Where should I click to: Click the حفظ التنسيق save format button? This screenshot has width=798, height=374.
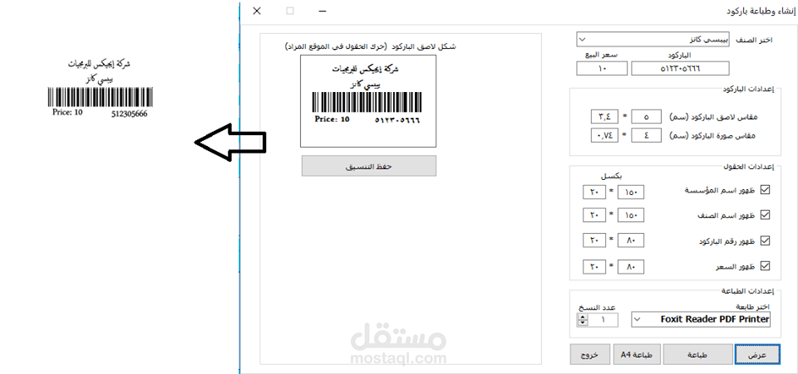click(x=369, y=166)
